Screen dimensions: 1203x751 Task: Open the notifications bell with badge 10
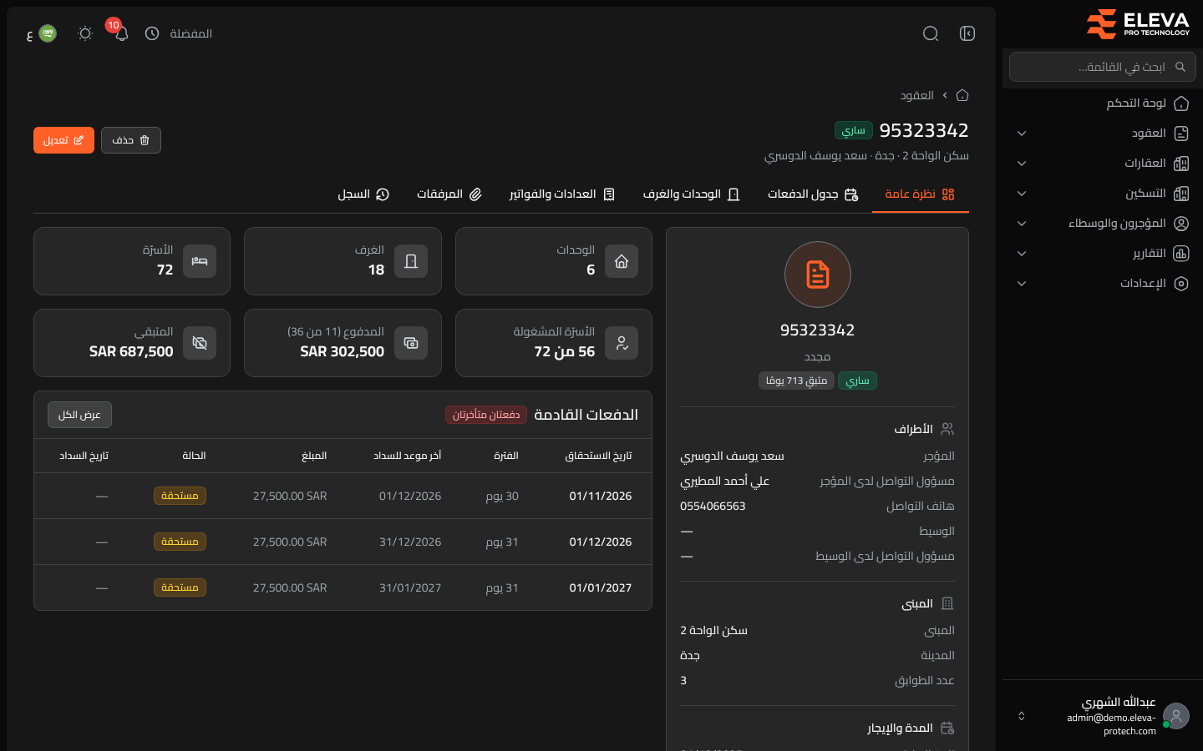tap(121, 33)
